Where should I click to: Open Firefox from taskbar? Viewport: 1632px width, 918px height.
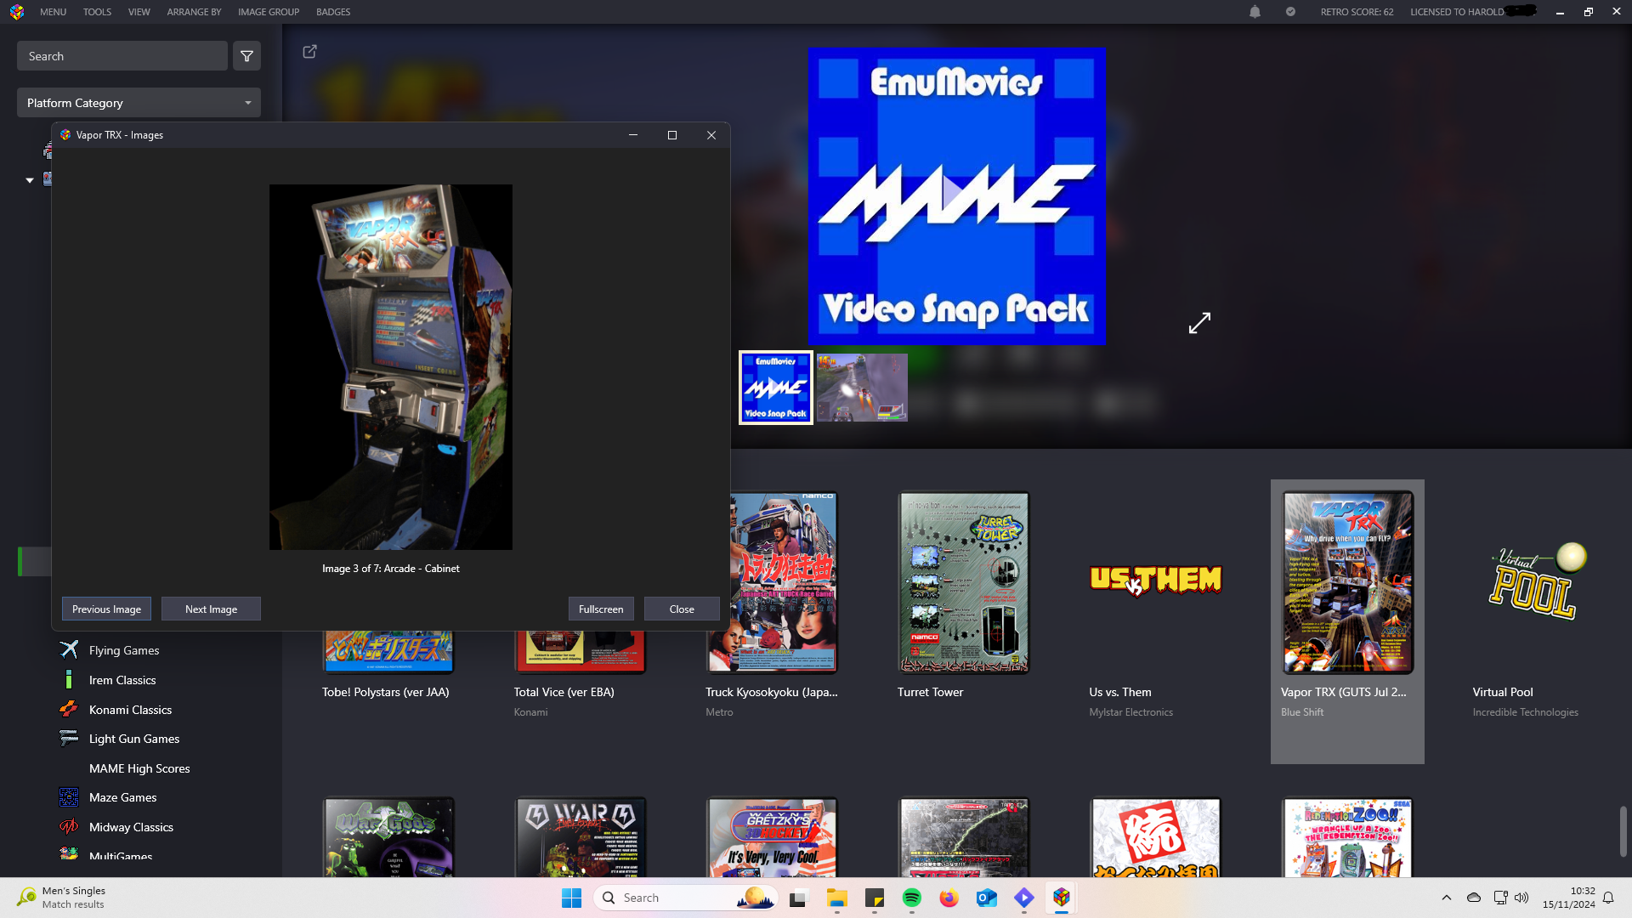coord(949,898)
